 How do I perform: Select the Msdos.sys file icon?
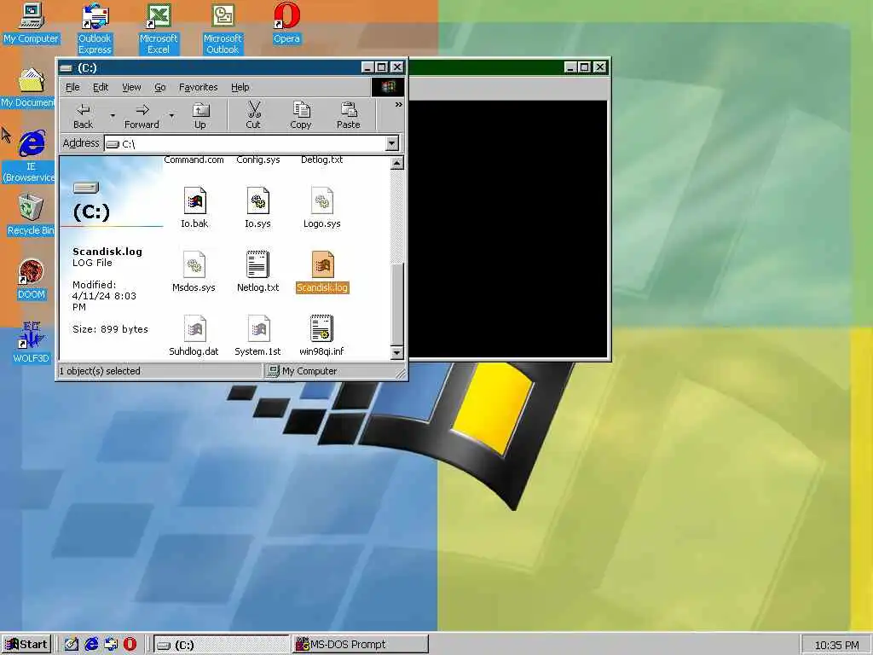pos(194,264)
